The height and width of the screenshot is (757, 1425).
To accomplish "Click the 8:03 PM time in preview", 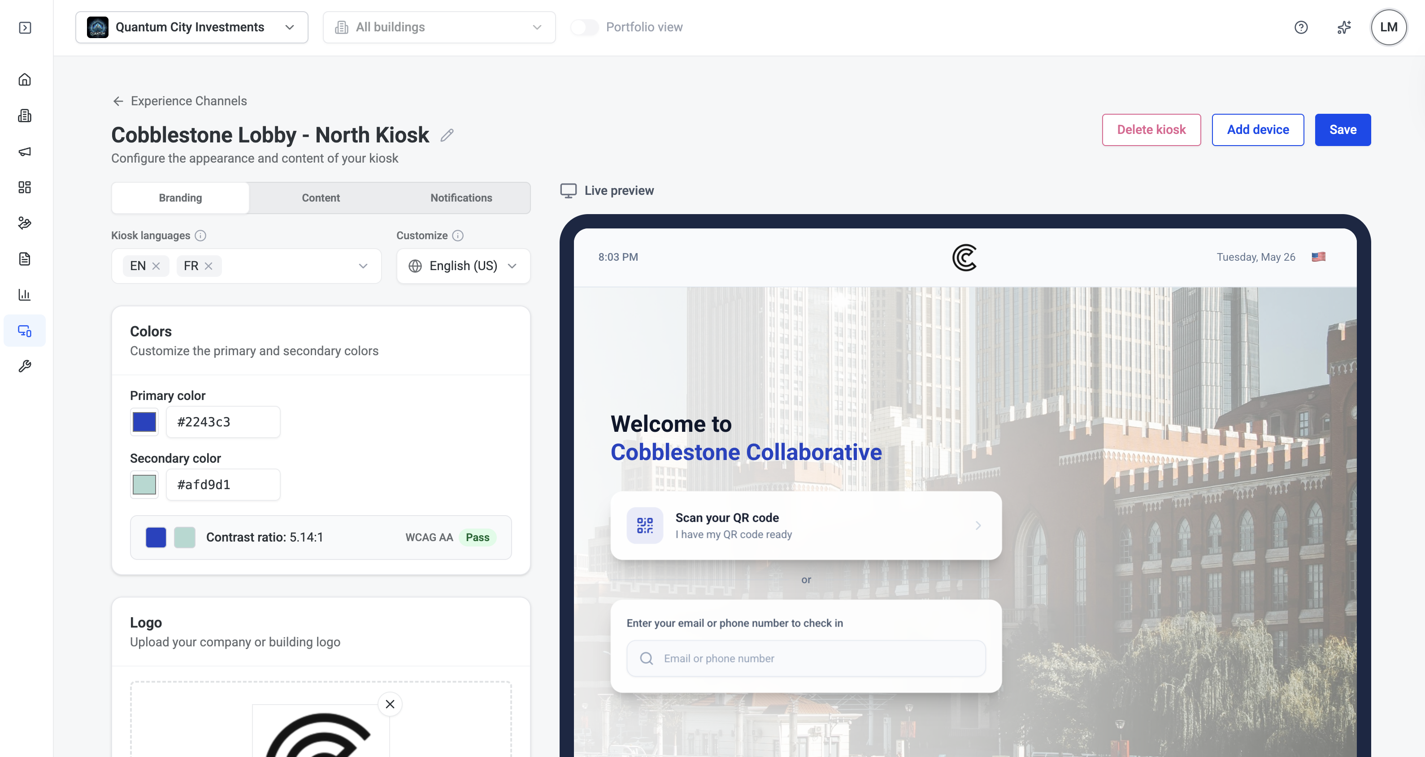I will (618, 257).
